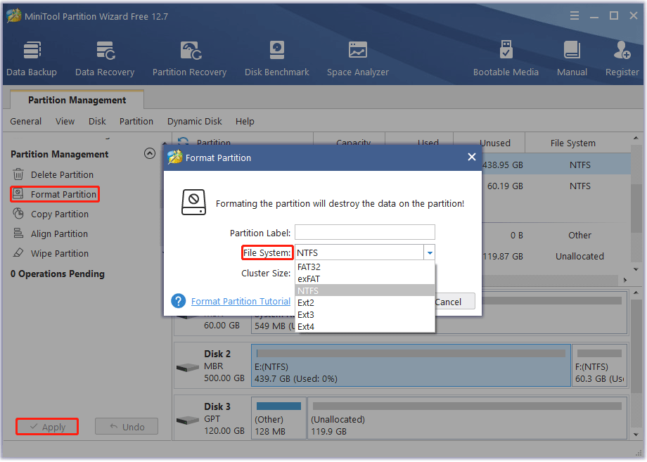The width and height of the screenshot is (647, 462).
Task: Start the Disk Benchmark tool
Action: coord(277,58)
